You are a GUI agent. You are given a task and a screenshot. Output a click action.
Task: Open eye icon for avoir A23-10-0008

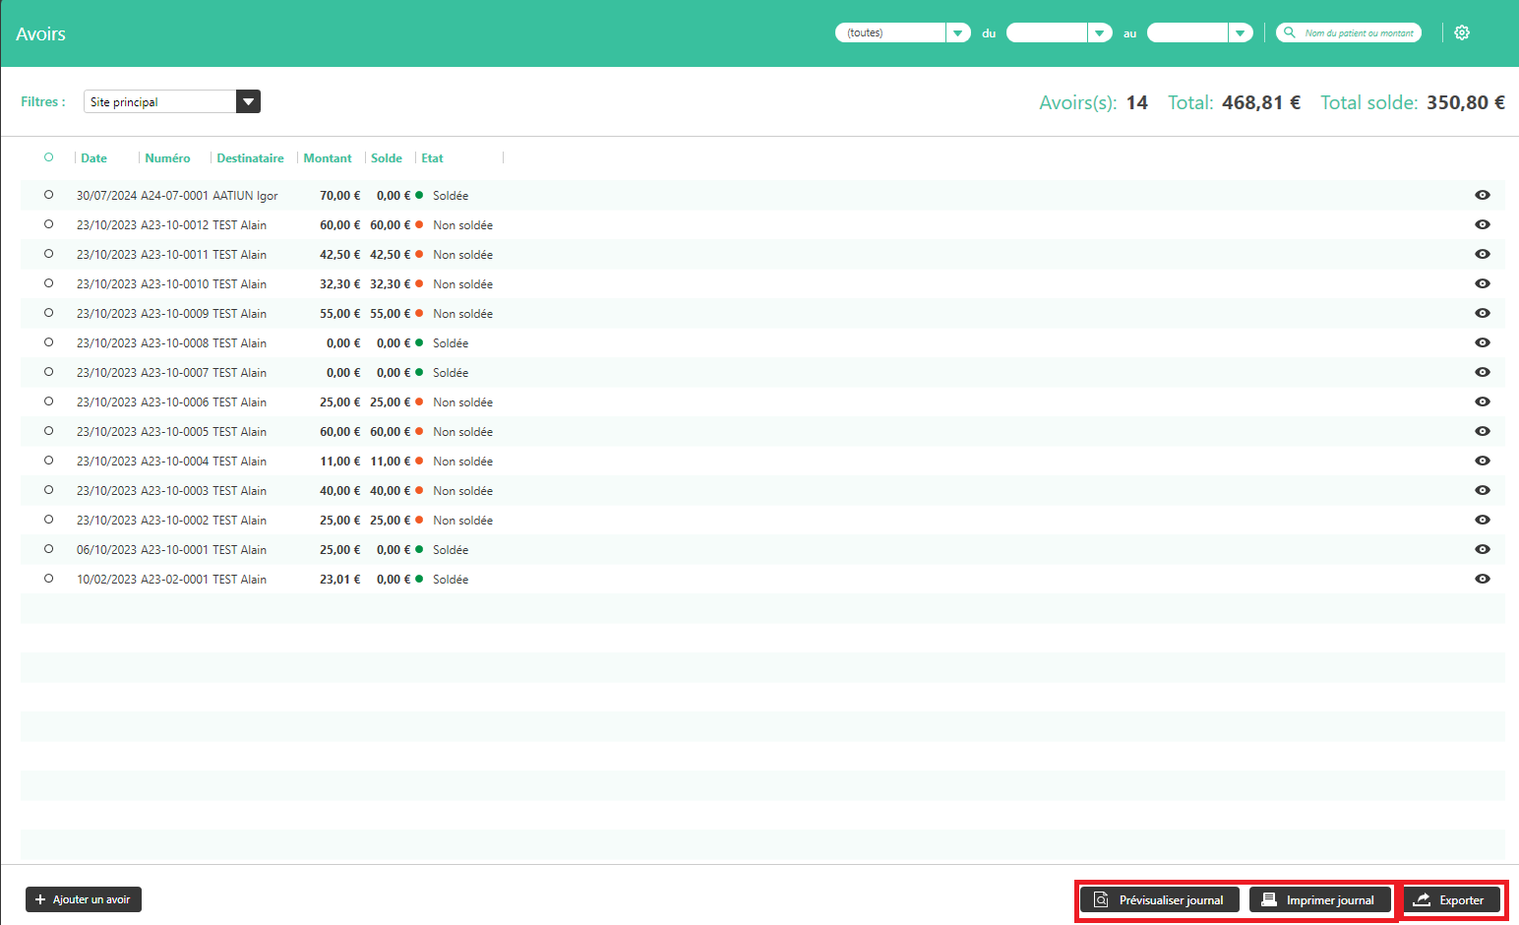click(1482, 343)
